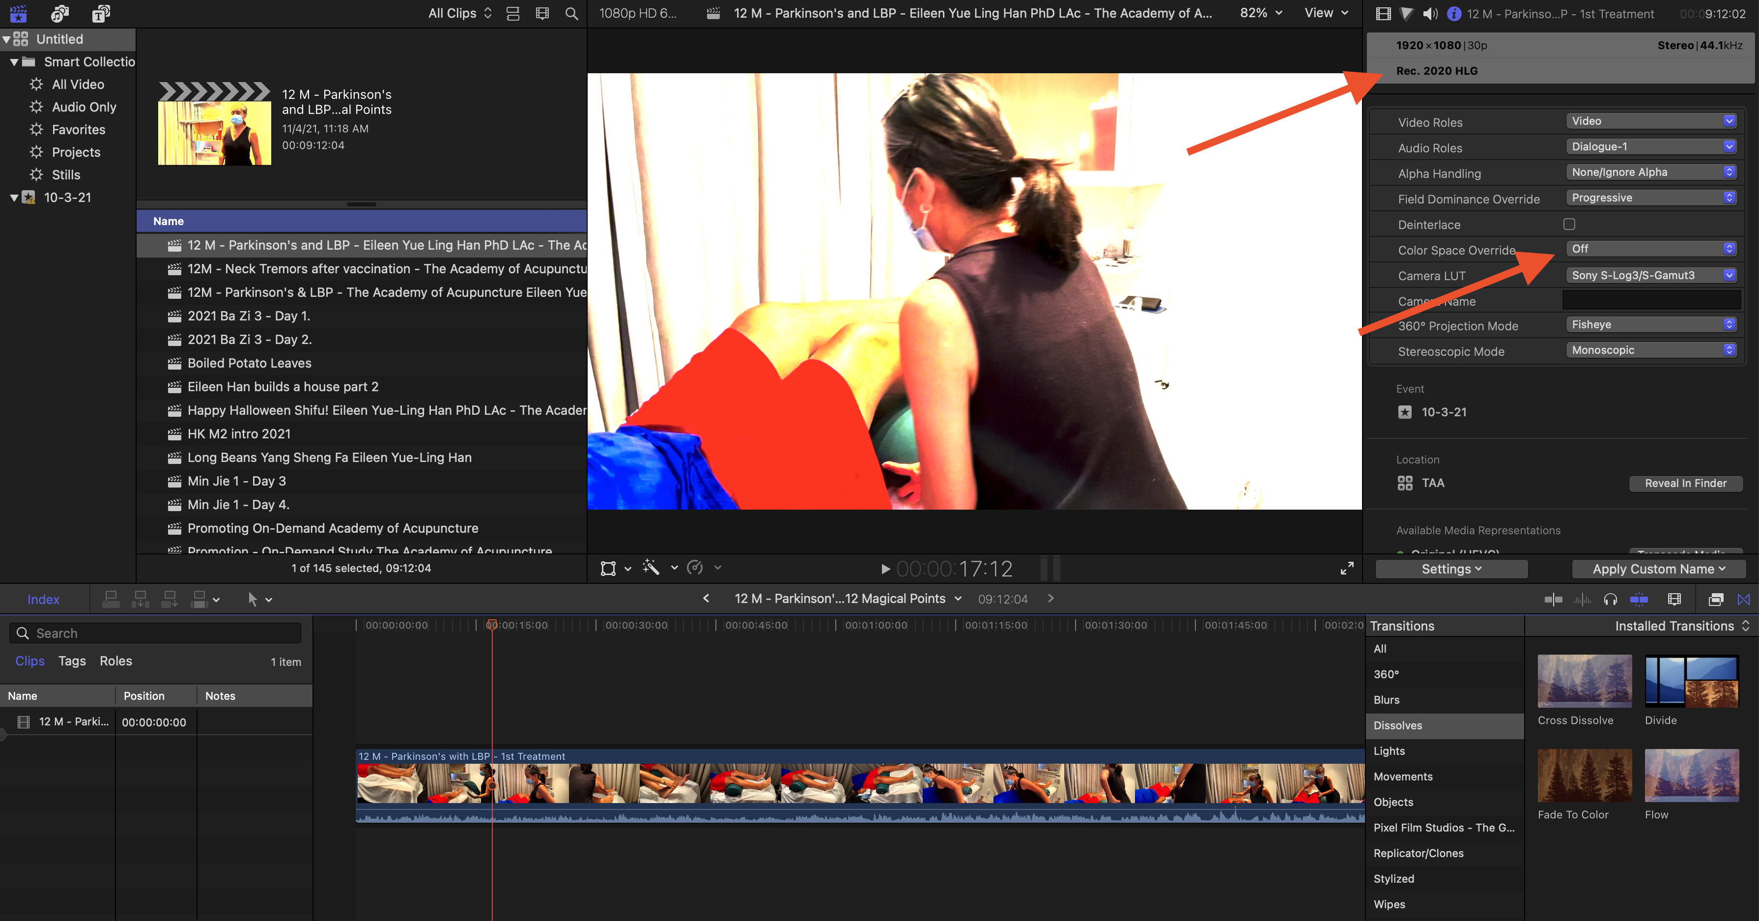Open the Audio inspector speaker icon
The height and width of the screenshot is (921, 1759).
coord(1430,13)
